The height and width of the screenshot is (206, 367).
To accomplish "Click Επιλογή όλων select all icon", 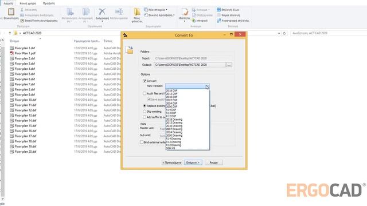I will point(218,10).
